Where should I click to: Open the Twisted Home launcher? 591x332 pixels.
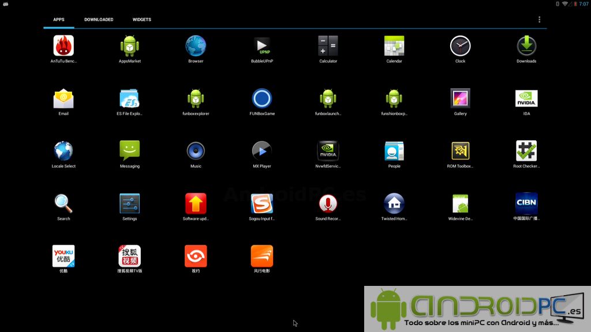pyautogui.click(x=394, y=203)
